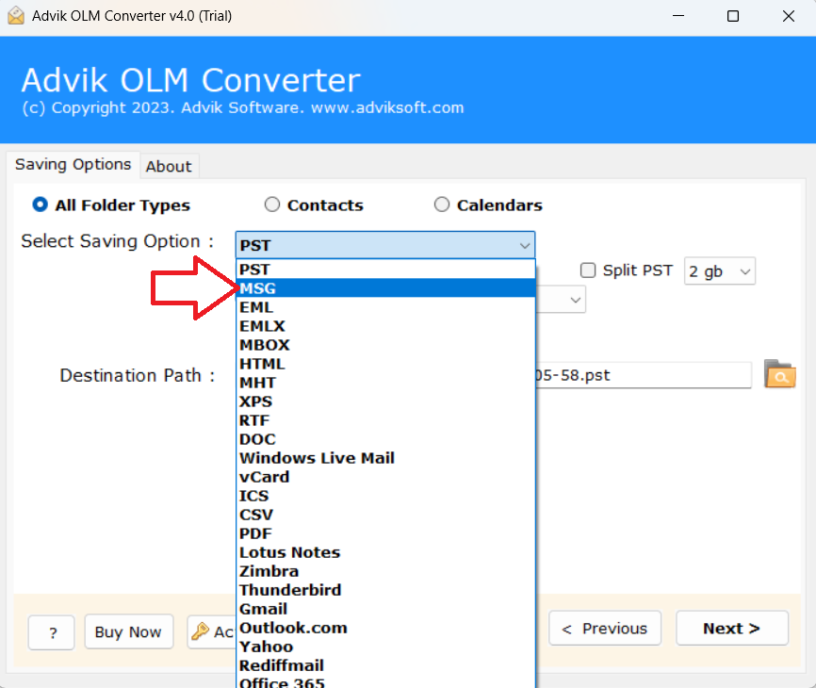Collapse the Select Saving Option dropdown
The height and width of the screenshot is (688, 816).
[x=524, y=245]
